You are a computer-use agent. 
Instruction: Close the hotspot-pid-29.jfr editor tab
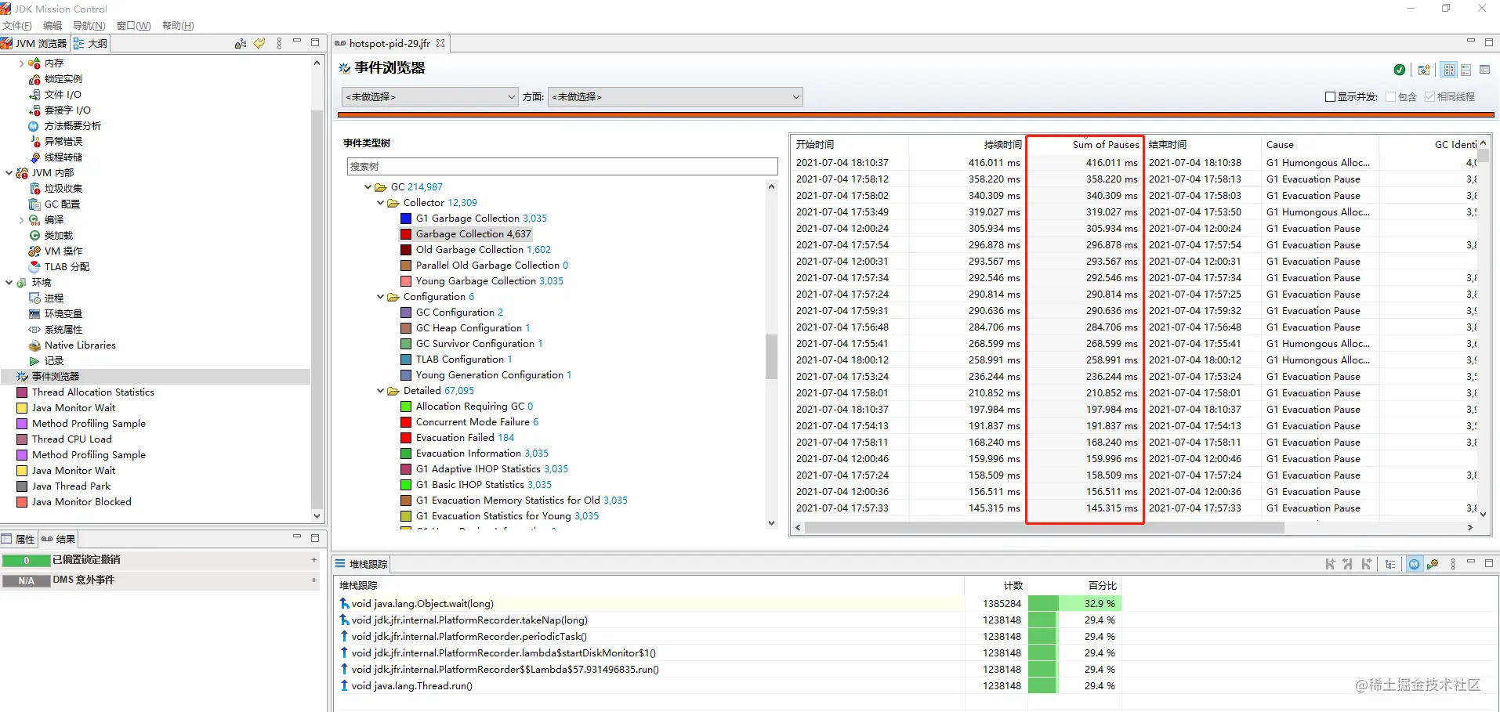click(x=440, y=43)
